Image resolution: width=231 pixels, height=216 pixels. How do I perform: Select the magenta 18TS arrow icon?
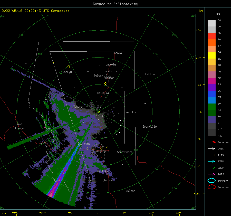click(211, 174)
